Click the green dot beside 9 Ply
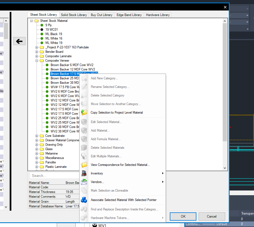The height and width of the screenshot is (227, 254). 42,25
